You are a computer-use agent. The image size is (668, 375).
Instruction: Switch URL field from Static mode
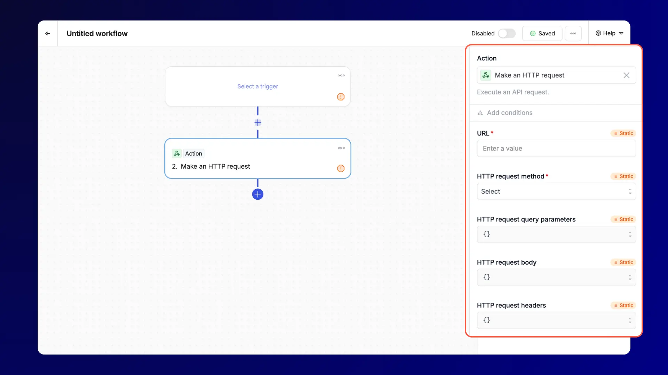[622, 133]
